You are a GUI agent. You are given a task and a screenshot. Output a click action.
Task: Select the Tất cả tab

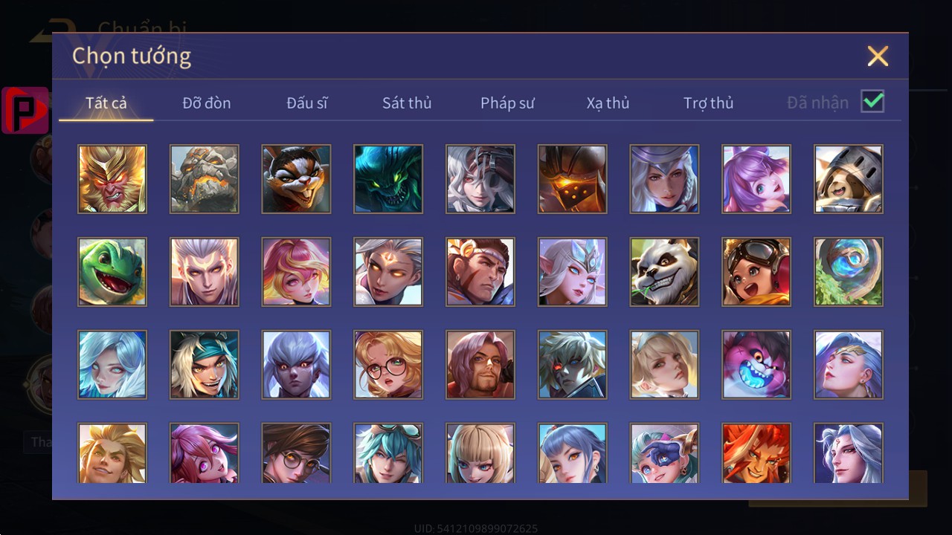(x=106, y=103)
